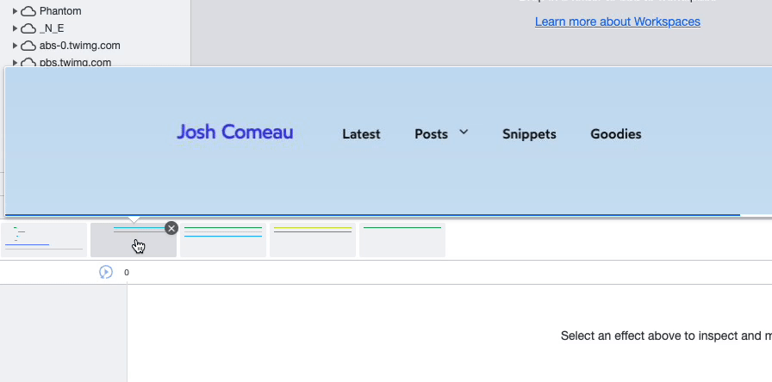Open the Posts dropdown chevron
The image size is (772, 382).
click(464, 132)
